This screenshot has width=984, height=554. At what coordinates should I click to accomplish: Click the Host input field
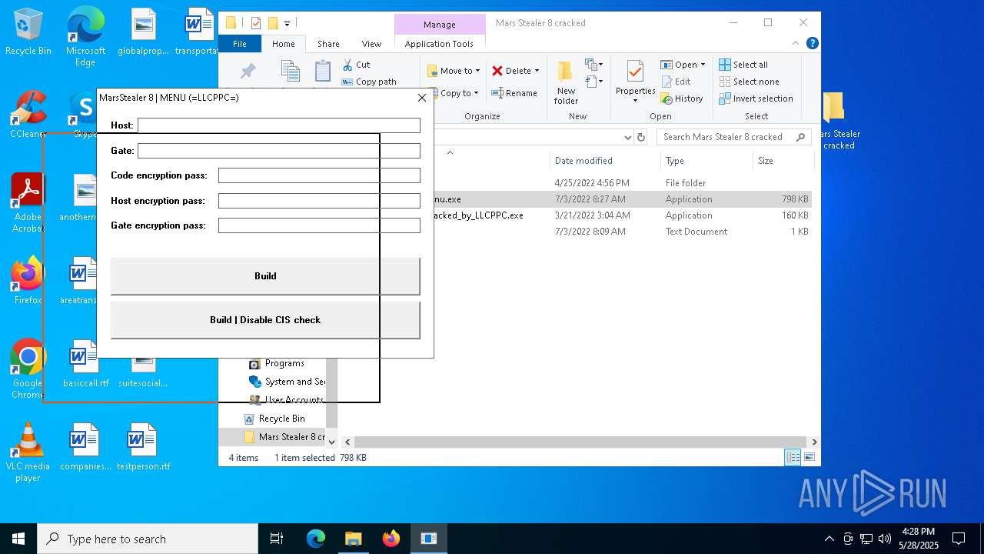click(279, 125)
